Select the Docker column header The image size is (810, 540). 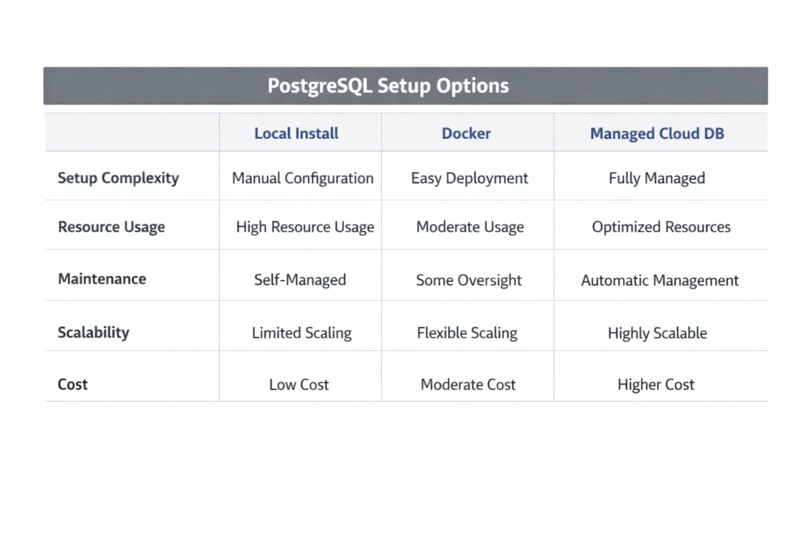pyautogui.click(x=466, y=133)
